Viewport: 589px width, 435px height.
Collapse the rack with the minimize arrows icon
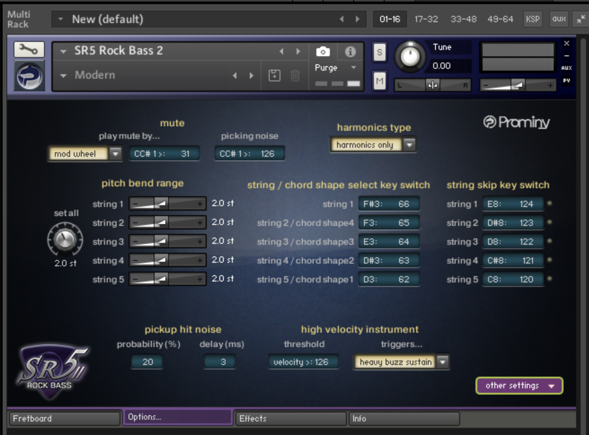pos(581,19)
